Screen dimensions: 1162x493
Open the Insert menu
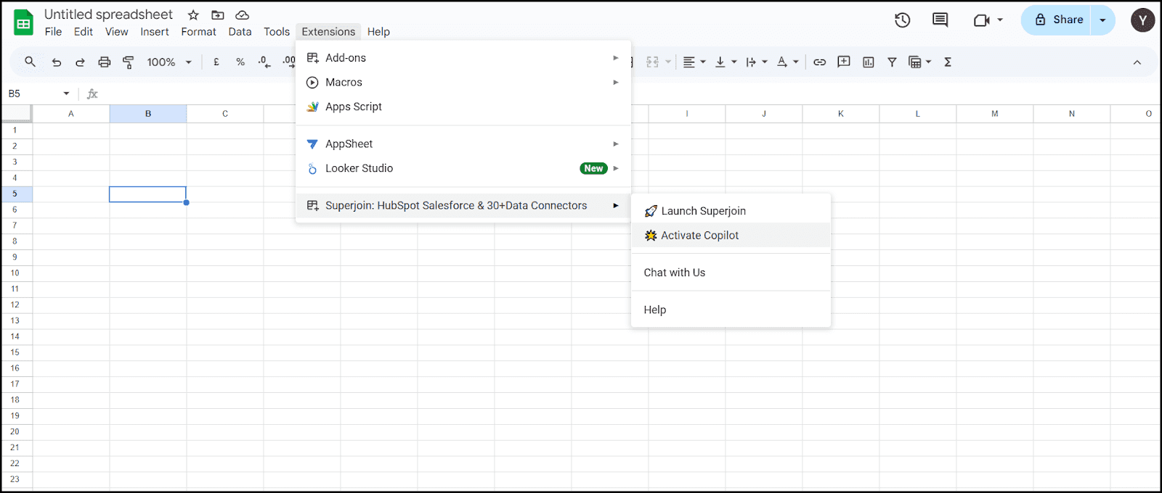click(x=155, y=32)
